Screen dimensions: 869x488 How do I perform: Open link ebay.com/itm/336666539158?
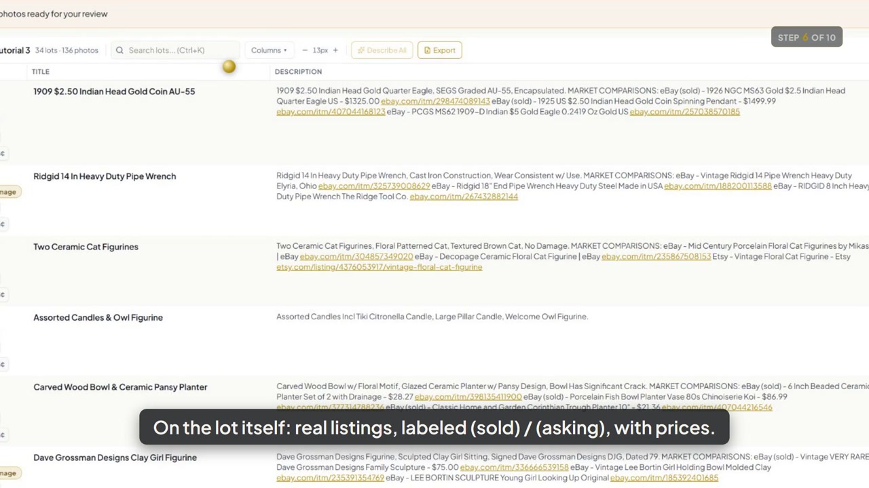click(514, 468)
